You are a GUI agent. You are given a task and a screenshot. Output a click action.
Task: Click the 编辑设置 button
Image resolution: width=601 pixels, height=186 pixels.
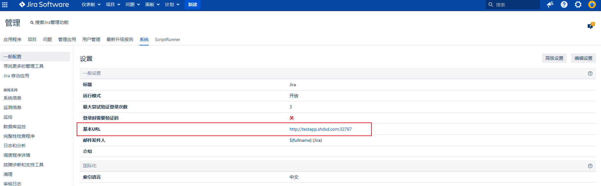point(583,58)
